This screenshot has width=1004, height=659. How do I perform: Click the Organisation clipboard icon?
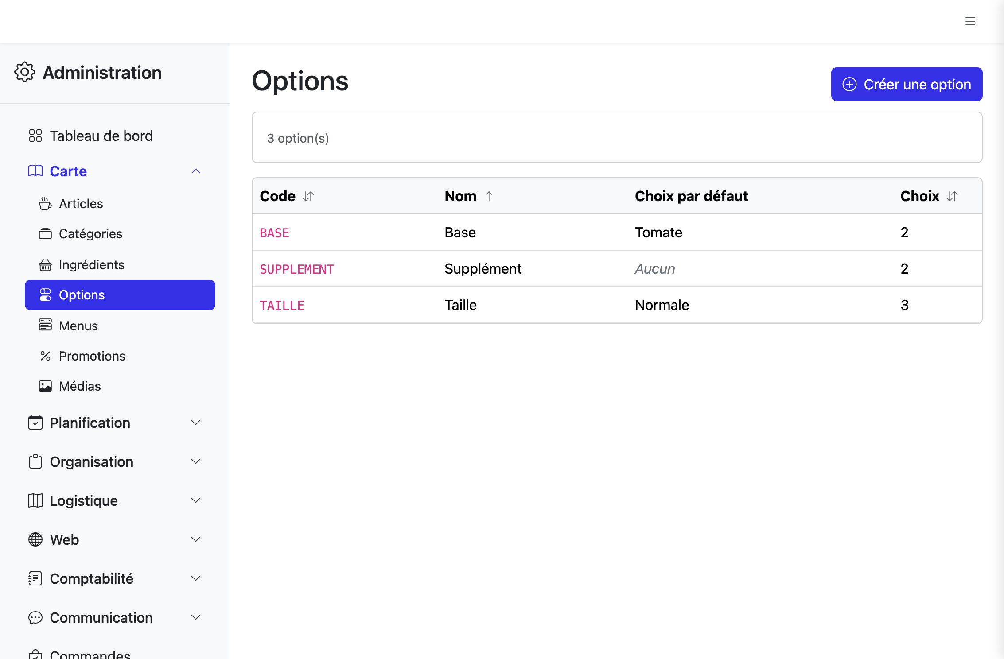pos(35,461)
